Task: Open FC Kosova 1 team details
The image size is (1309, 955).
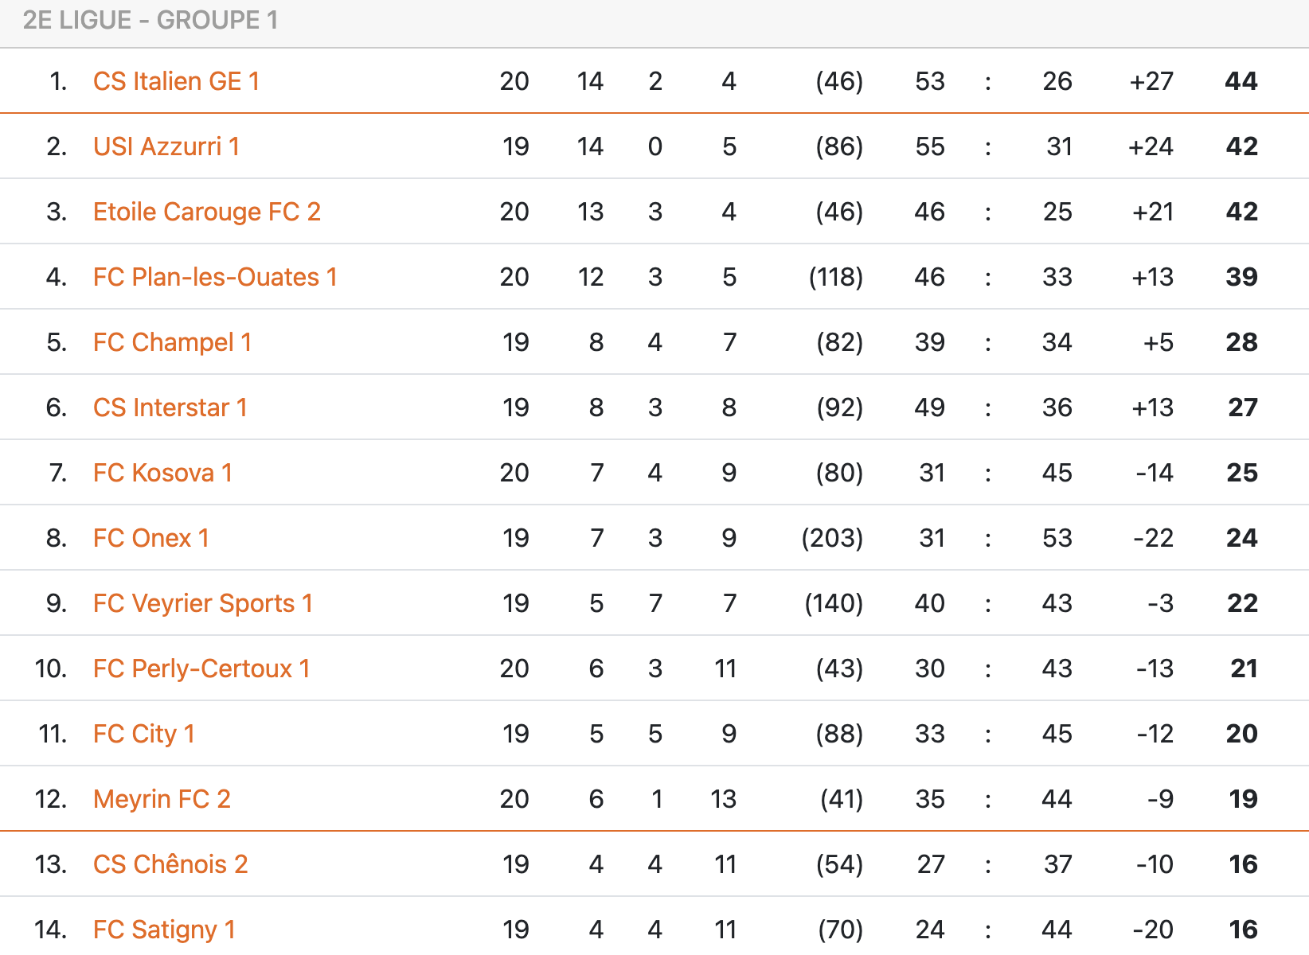Action: pos(162,473)
